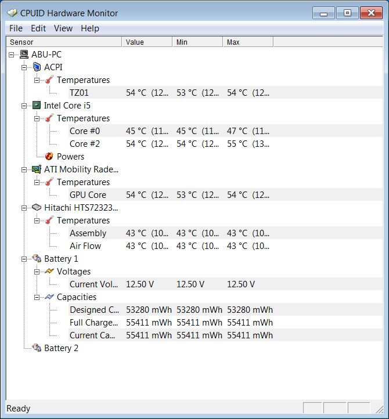The height and width of the screenshot is (419, 389).
Task: Select the Full Charge... capacity row
Action: click(x=225, y=322)
